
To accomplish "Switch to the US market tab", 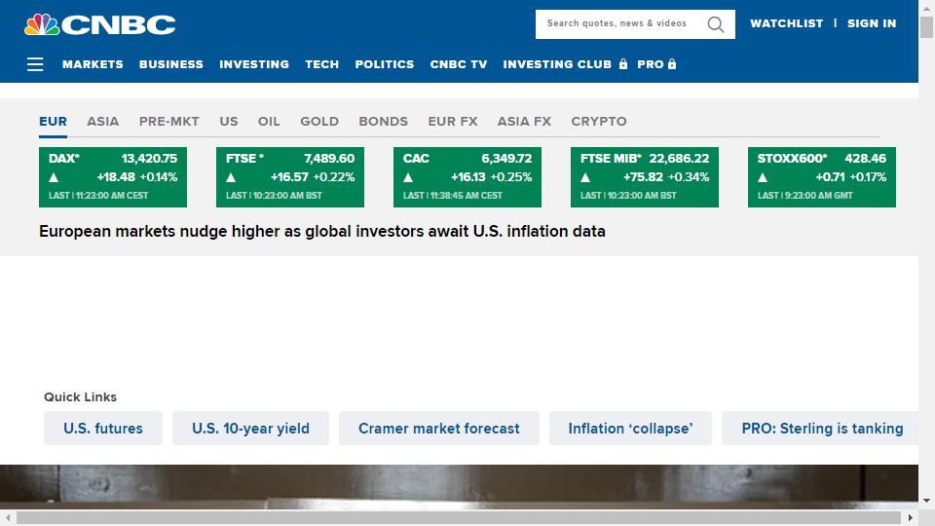I will [x=228, y=121].
